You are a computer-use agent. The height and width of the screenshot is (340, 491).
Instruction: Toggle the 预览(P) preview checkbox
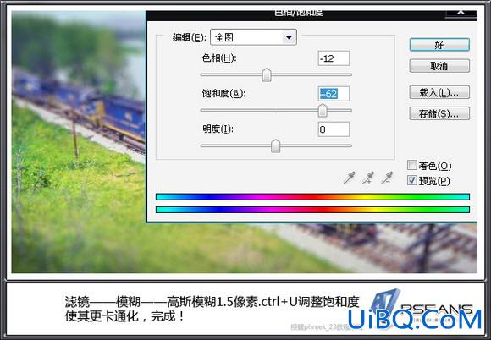click(x=411, y=180)
